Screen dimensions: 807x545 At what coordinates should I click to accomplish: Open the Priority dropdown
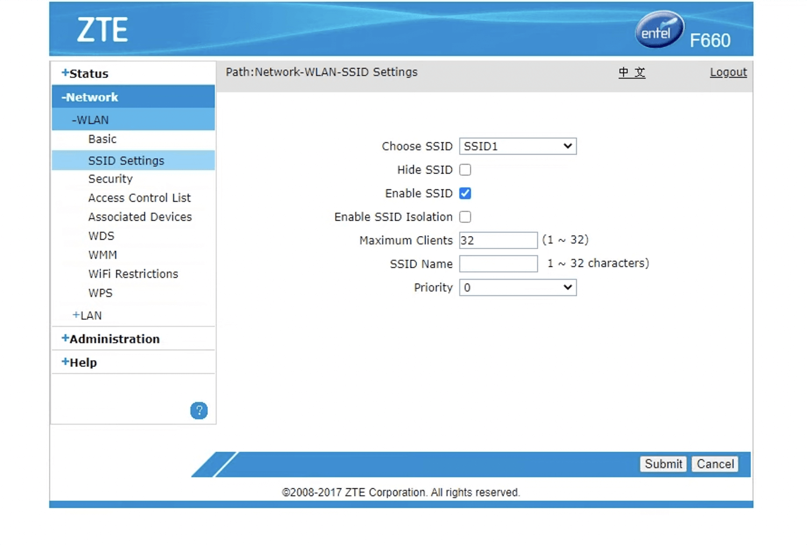click(518, 288)
